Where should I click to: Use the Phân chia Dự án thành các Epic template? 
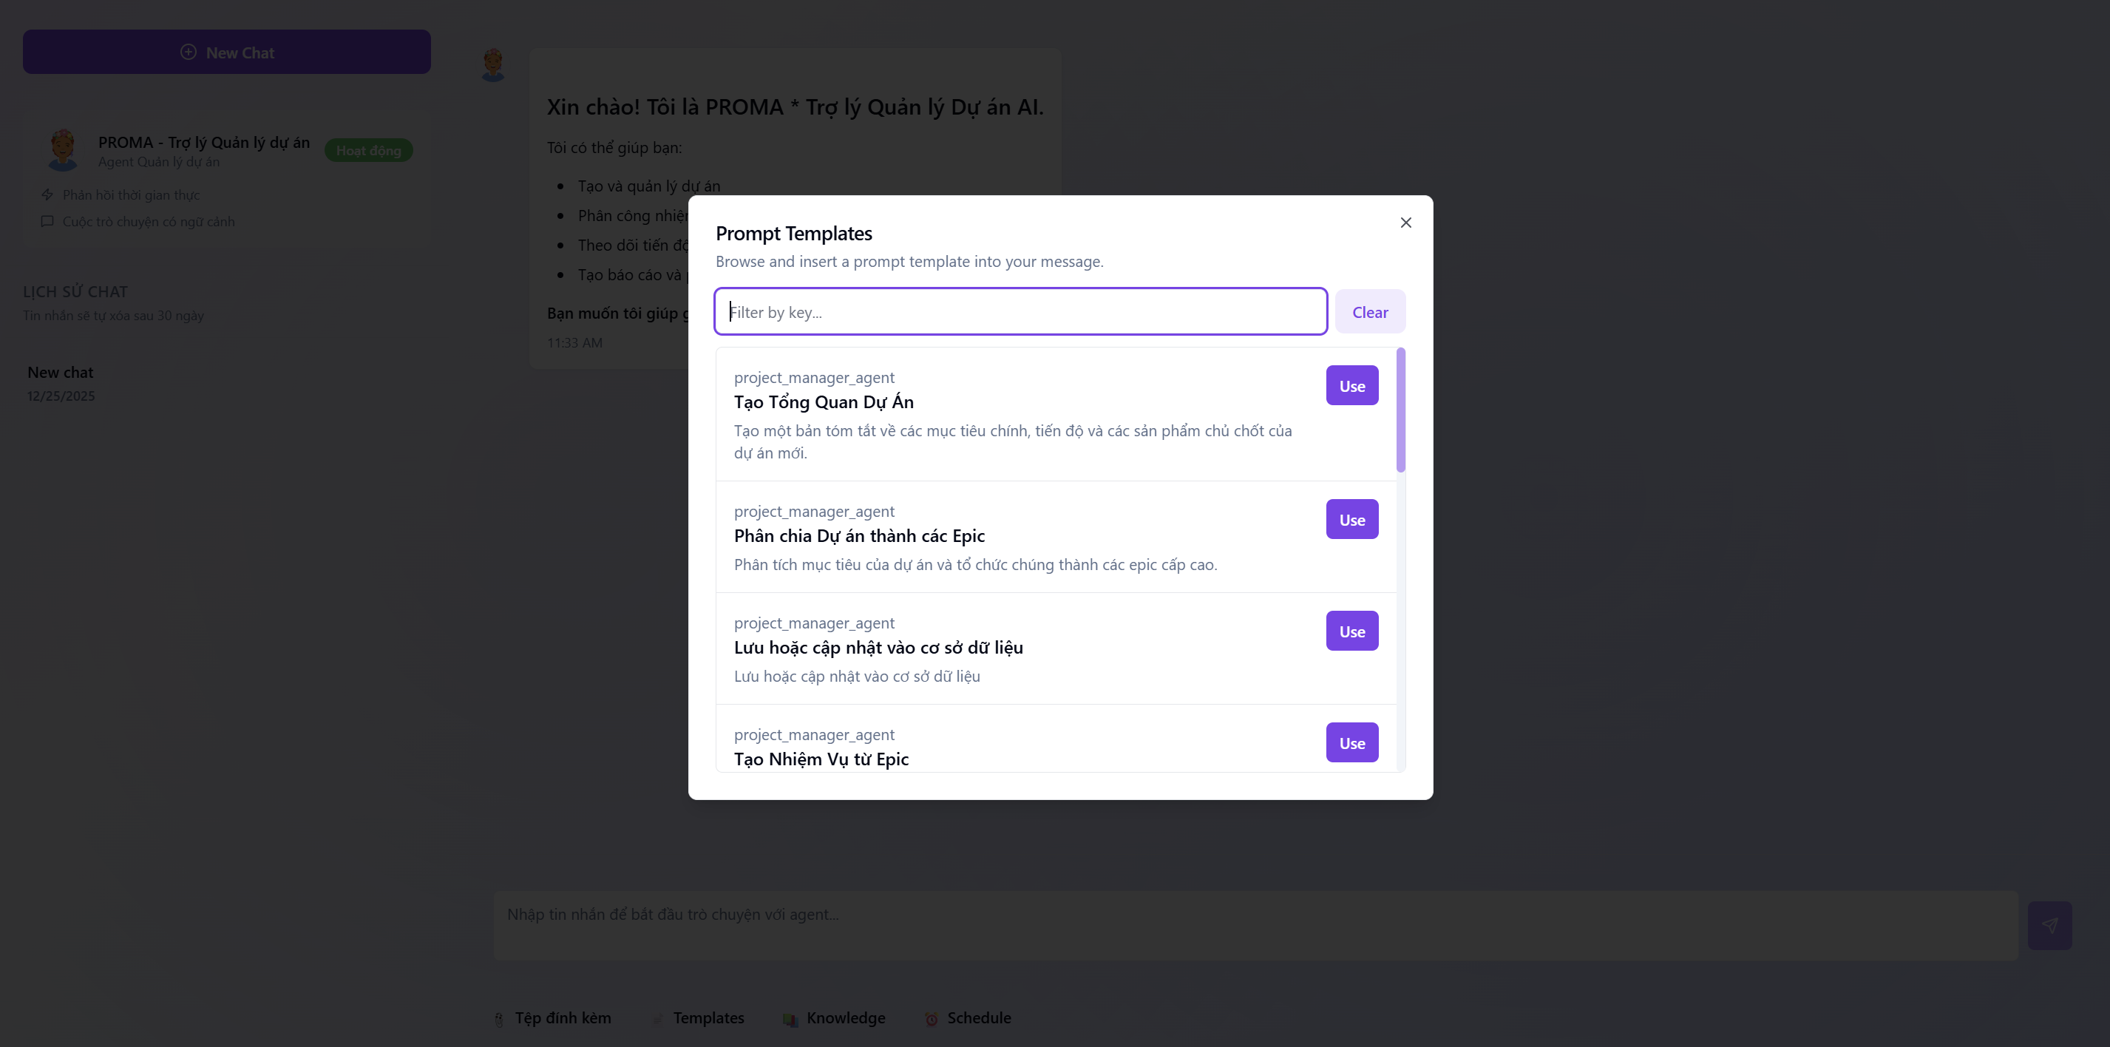(x=1351, y=519)
